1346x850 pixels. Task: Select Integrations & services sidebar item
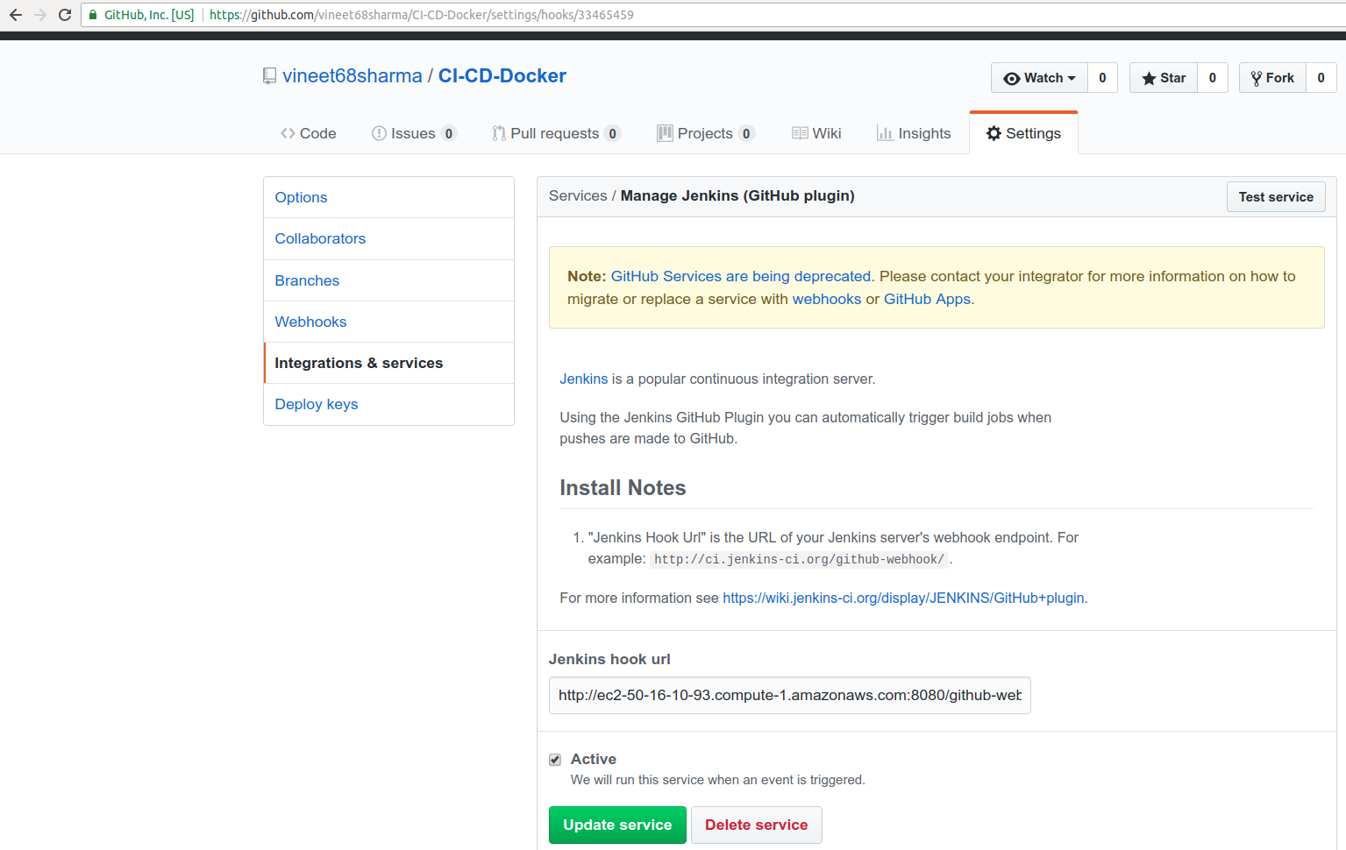point(388,363)
